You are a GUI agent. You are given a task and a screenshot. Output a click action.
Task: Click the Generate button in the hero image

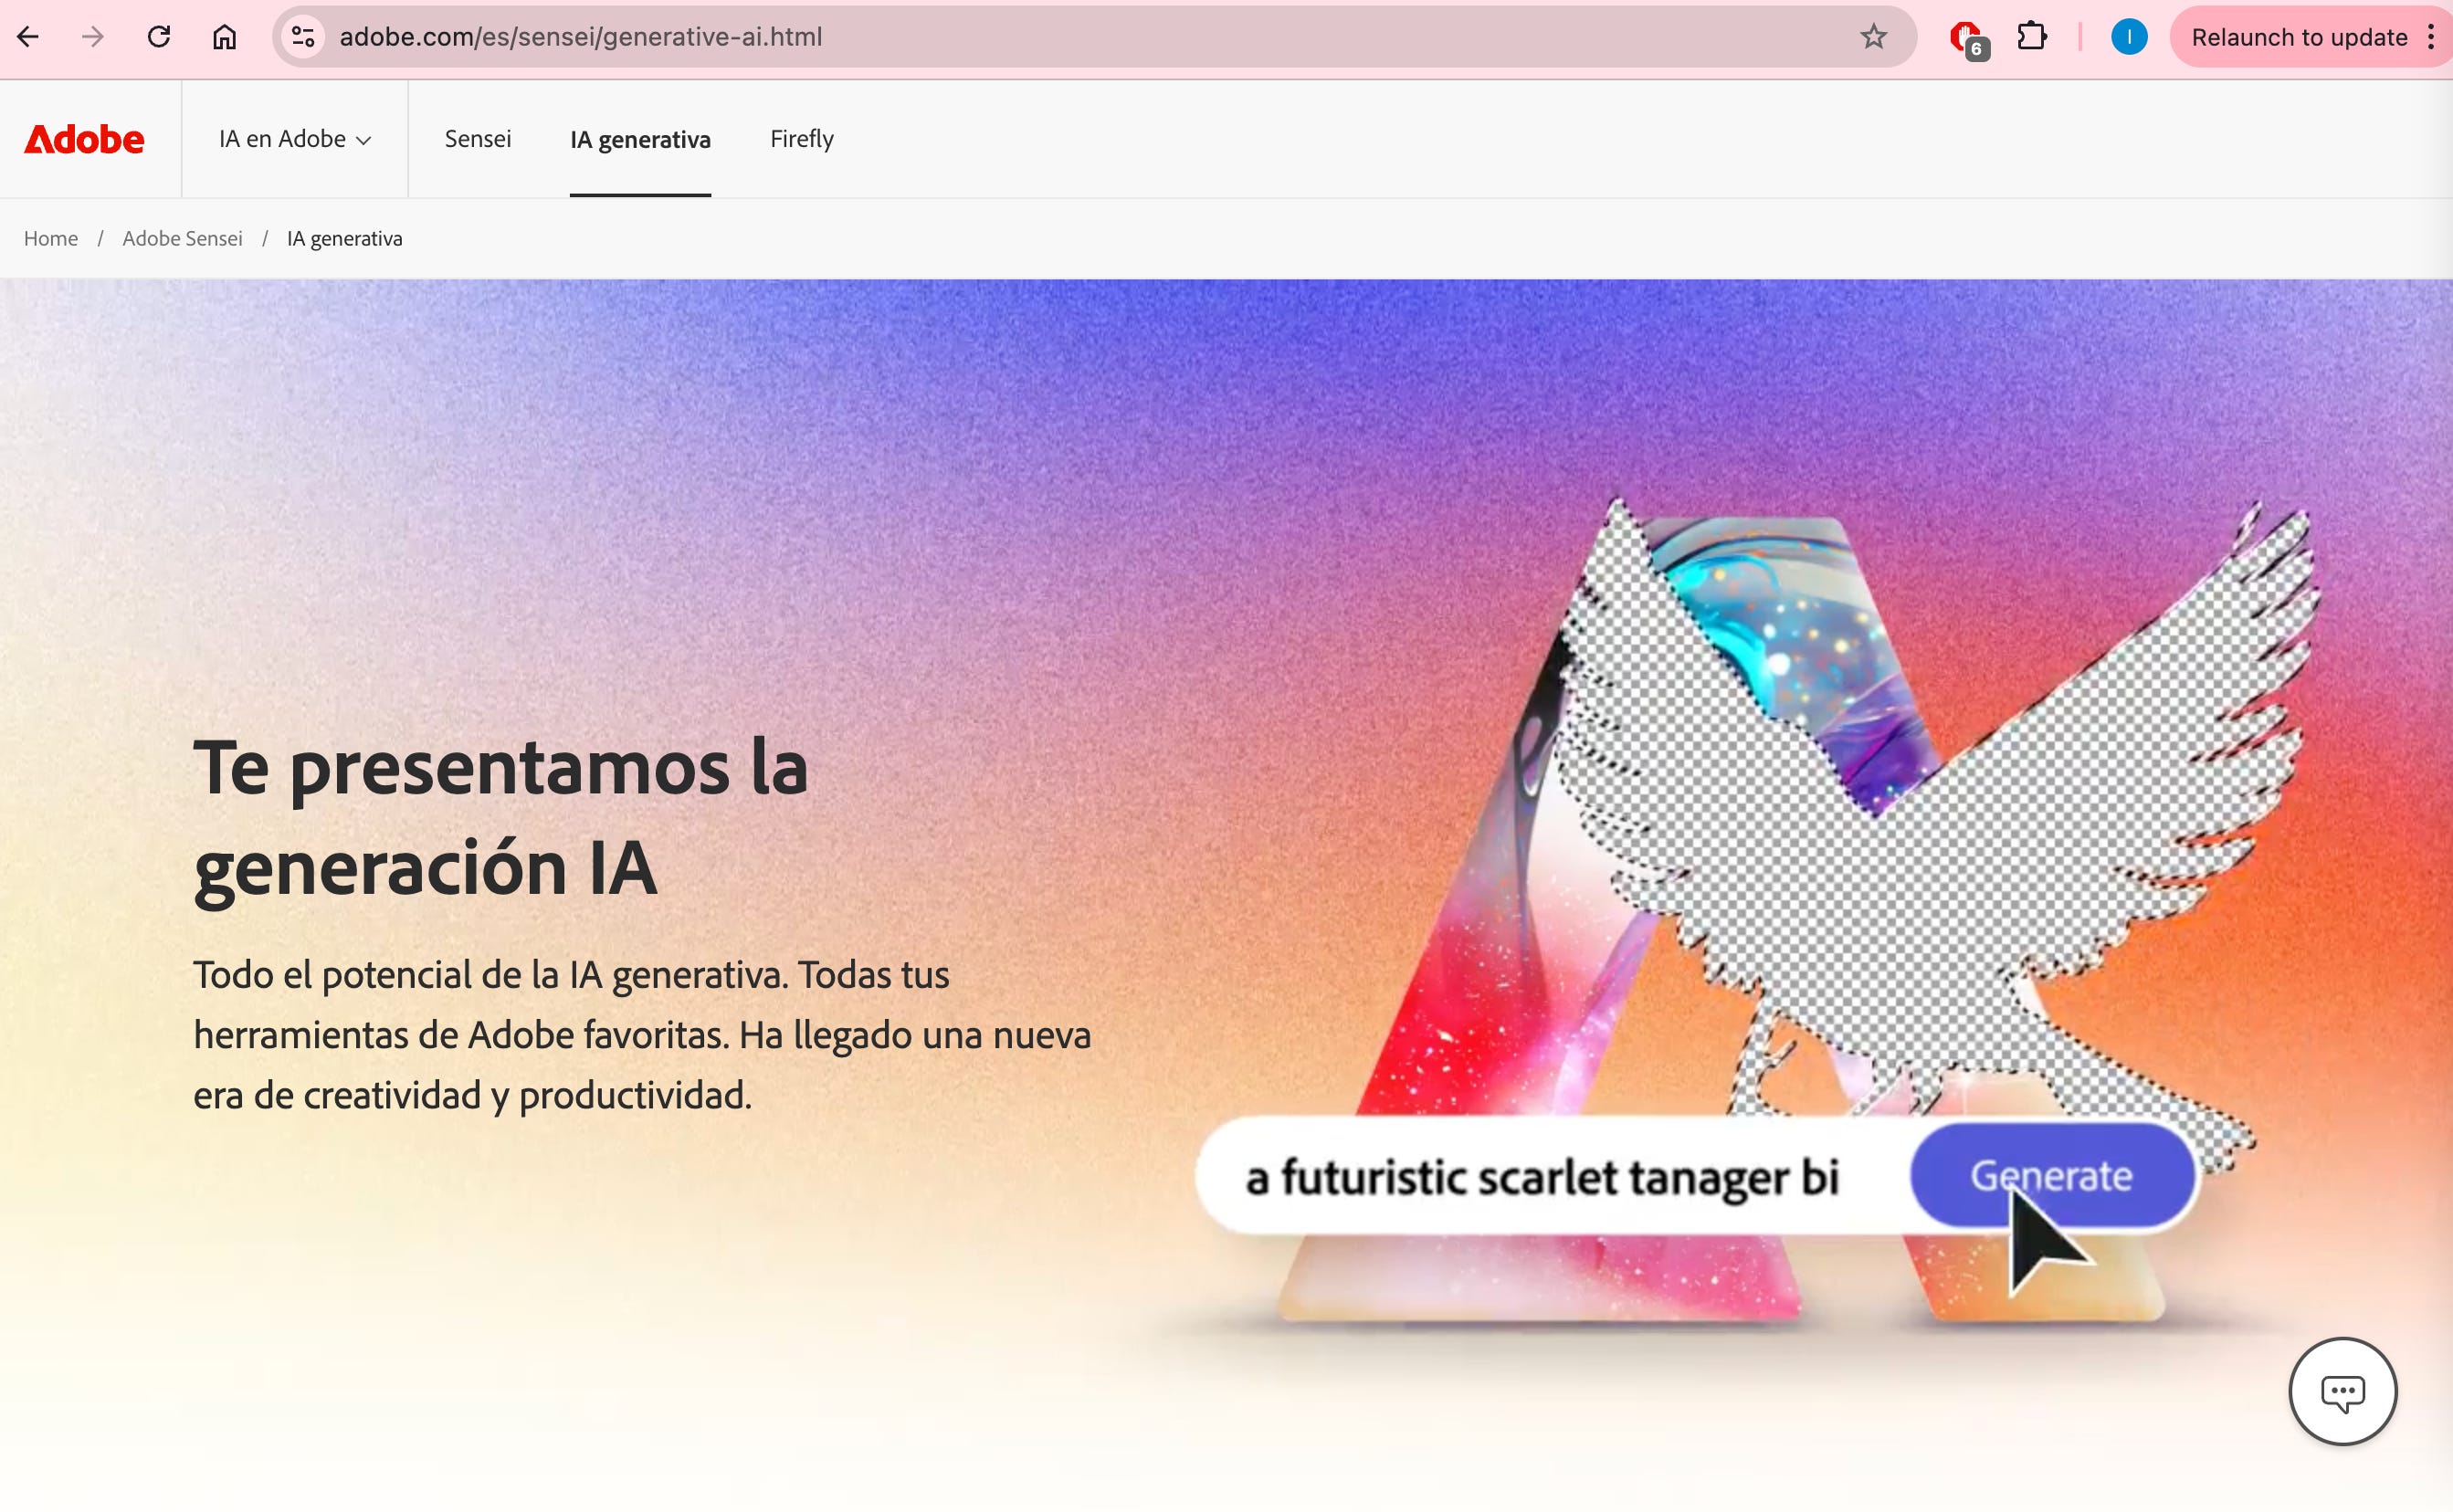[x=2051, y=1175]
